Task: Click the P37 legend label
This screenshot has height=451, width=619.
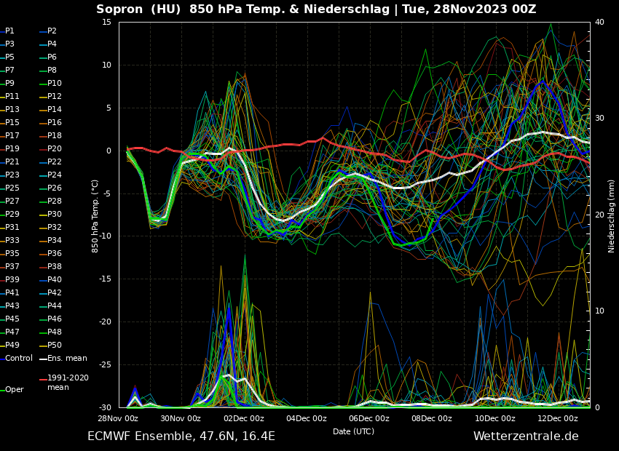Action: tap(12, 267)
